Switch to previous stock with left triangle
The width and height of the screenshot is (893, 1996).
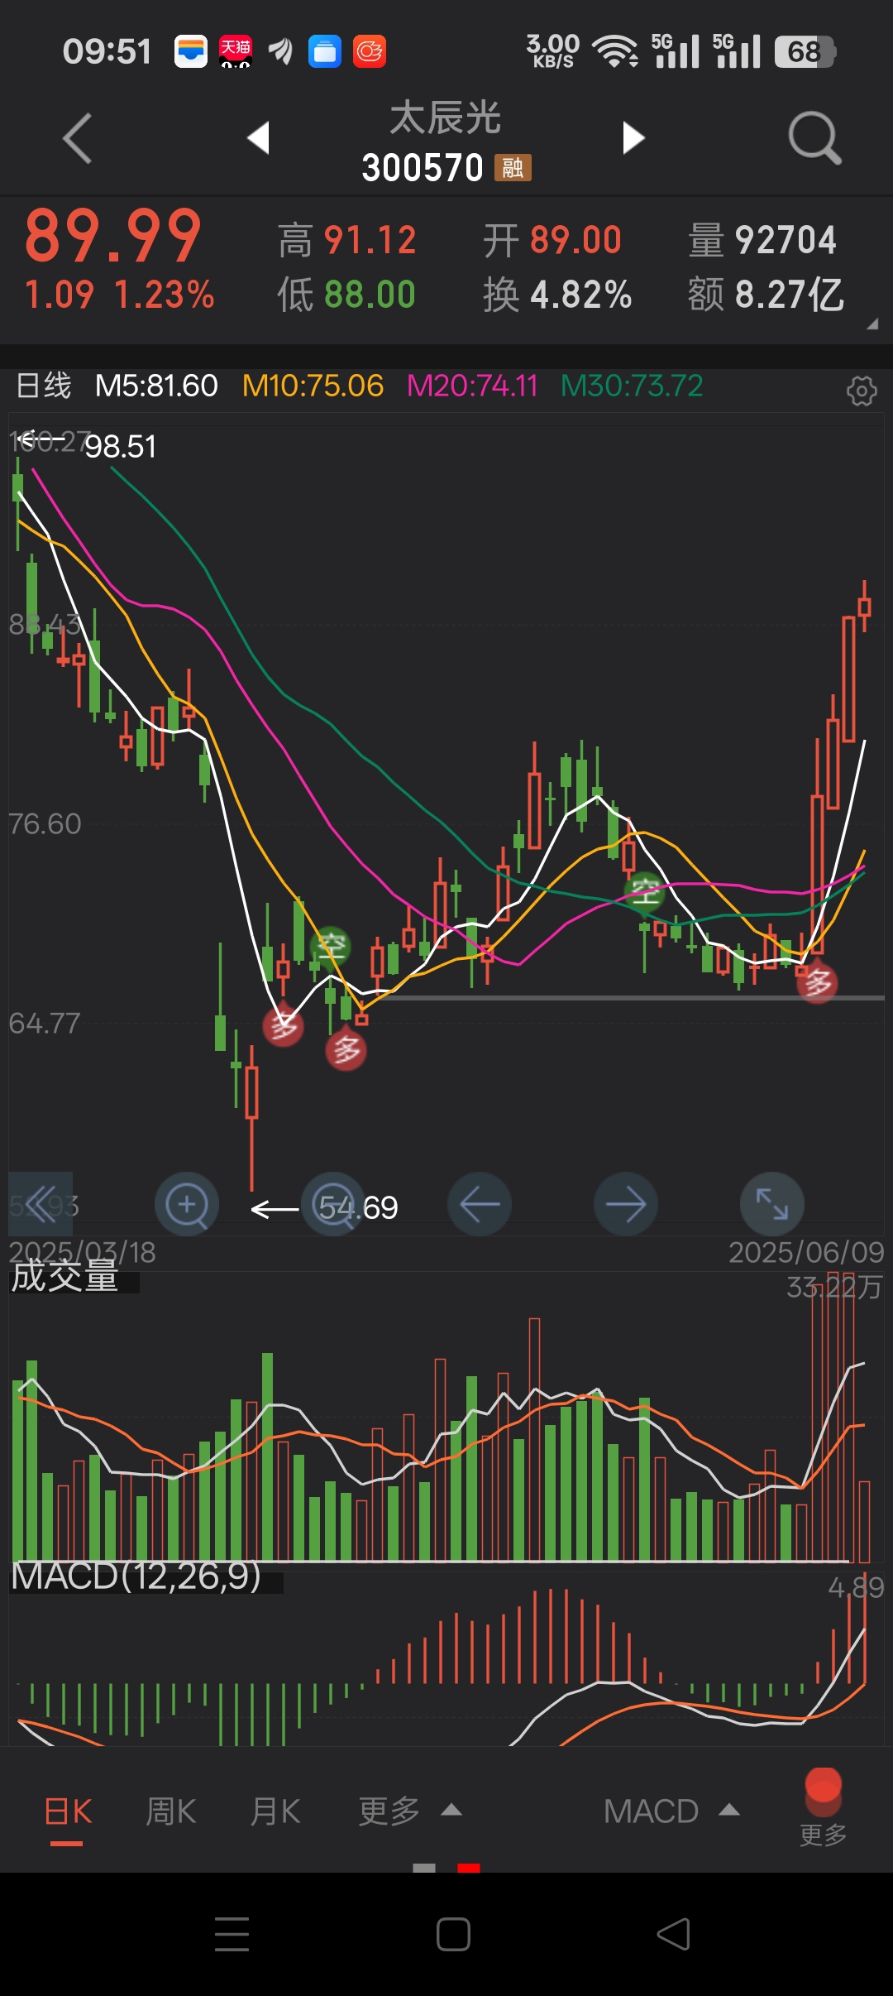[x=259, y=137]
